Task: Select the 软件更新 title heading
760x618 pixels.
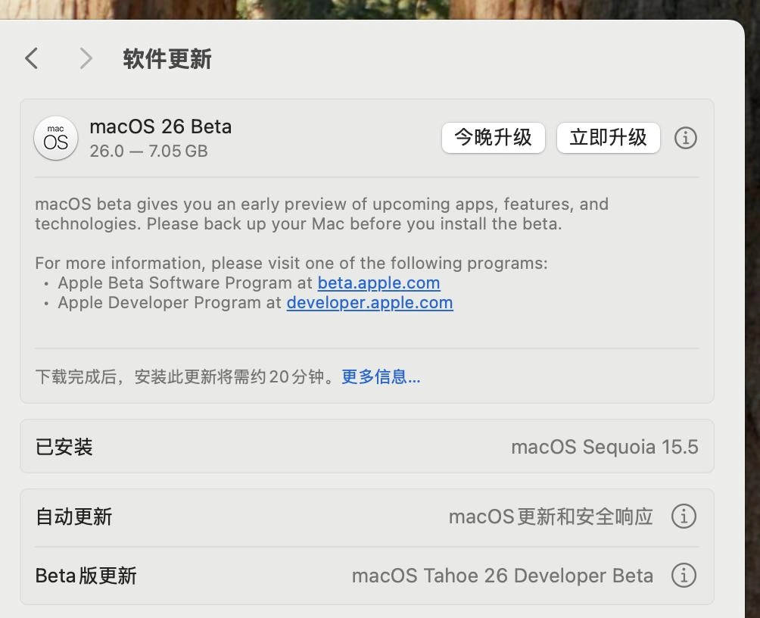Action: (167, 59)
